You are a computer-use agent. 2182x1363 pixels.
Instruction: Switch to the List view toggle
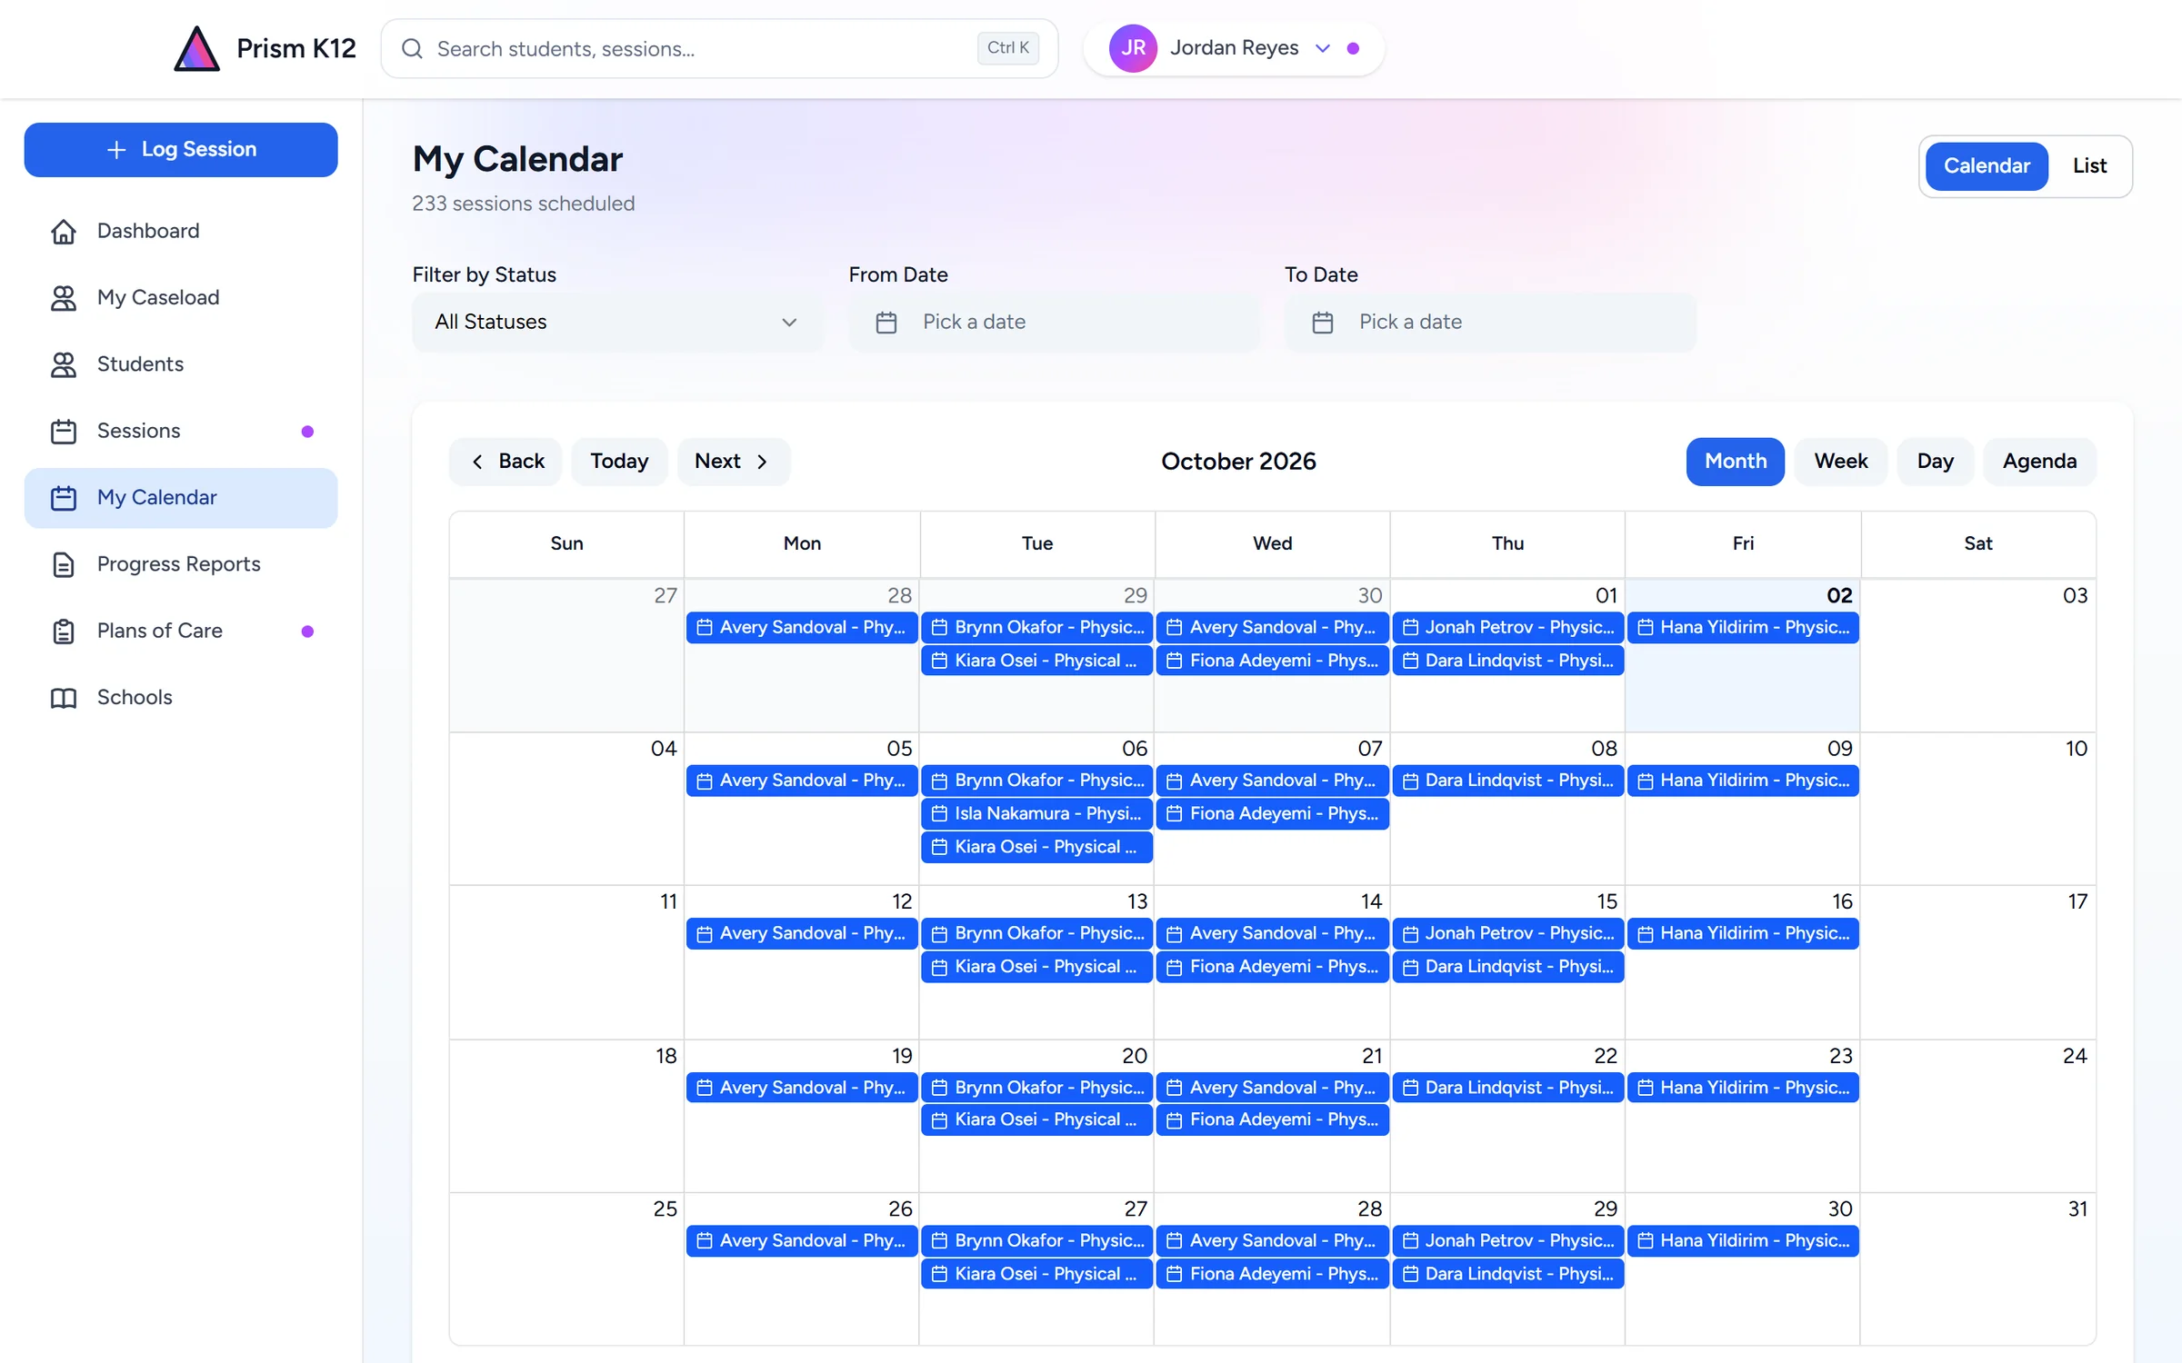2089,165
